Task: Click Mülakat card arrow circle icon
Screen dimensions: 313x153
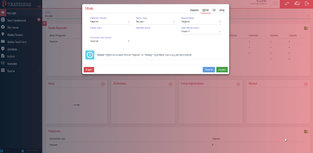Action: tap(306, 84)
